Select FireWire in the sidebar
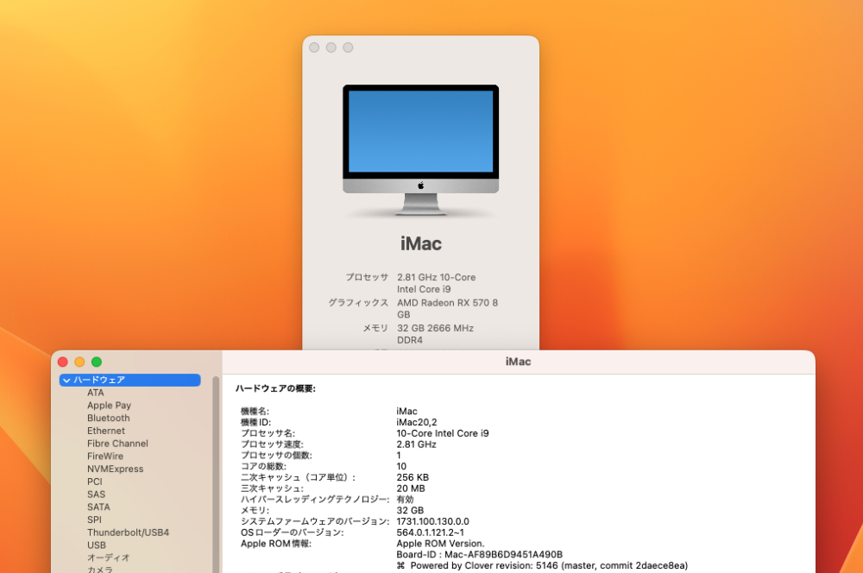Screen dimensions: 863x573 pos(105,456)
